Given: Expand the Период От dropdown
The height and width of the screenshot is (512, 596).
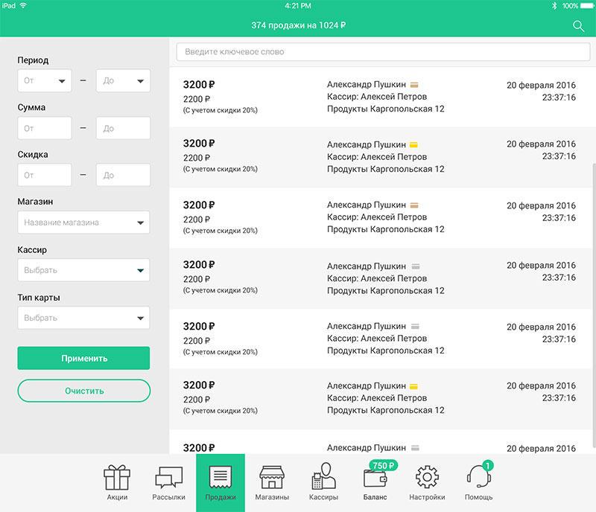Looking at the screenshot, I should (x=44, y=80).
